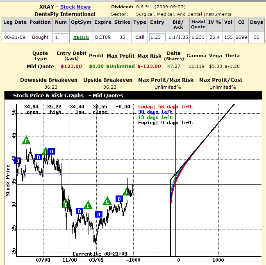
Task: Click the OCT09 expire cell
Action: tap(102, 37)
